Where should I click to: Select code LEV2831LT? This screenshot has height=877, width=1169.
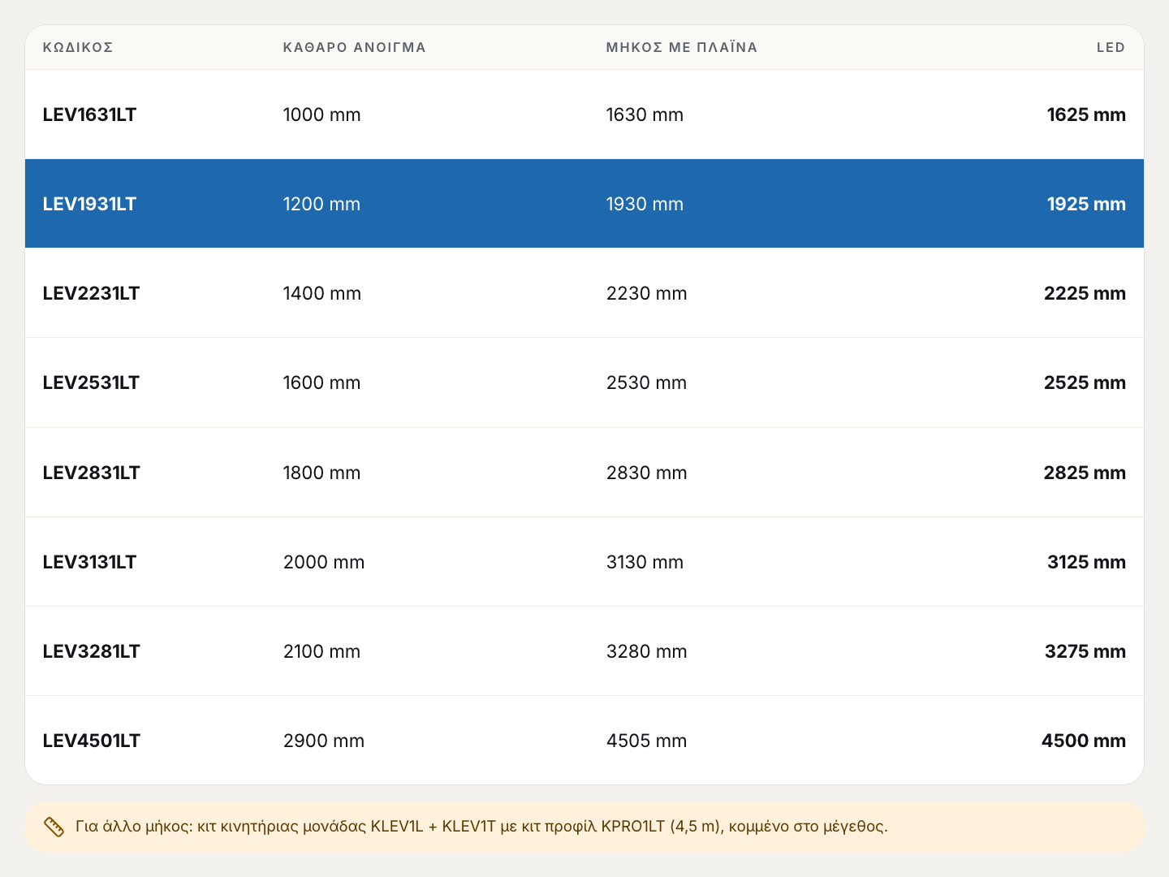point(92,473)
